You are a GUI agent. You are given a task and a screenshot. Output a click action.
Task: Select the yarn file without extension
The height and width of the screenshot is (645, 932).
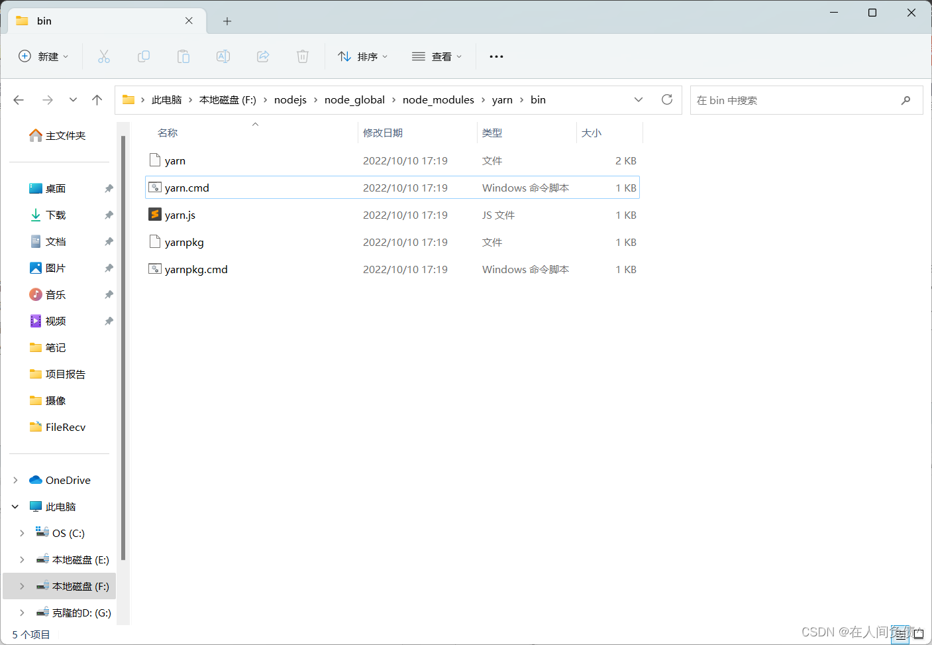(x=392, y=160)
